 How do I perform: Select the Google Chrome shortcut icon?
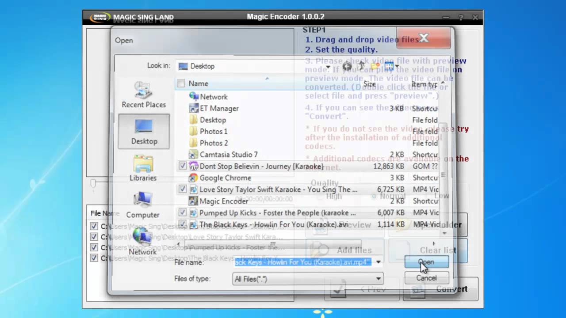click(193, 178)
